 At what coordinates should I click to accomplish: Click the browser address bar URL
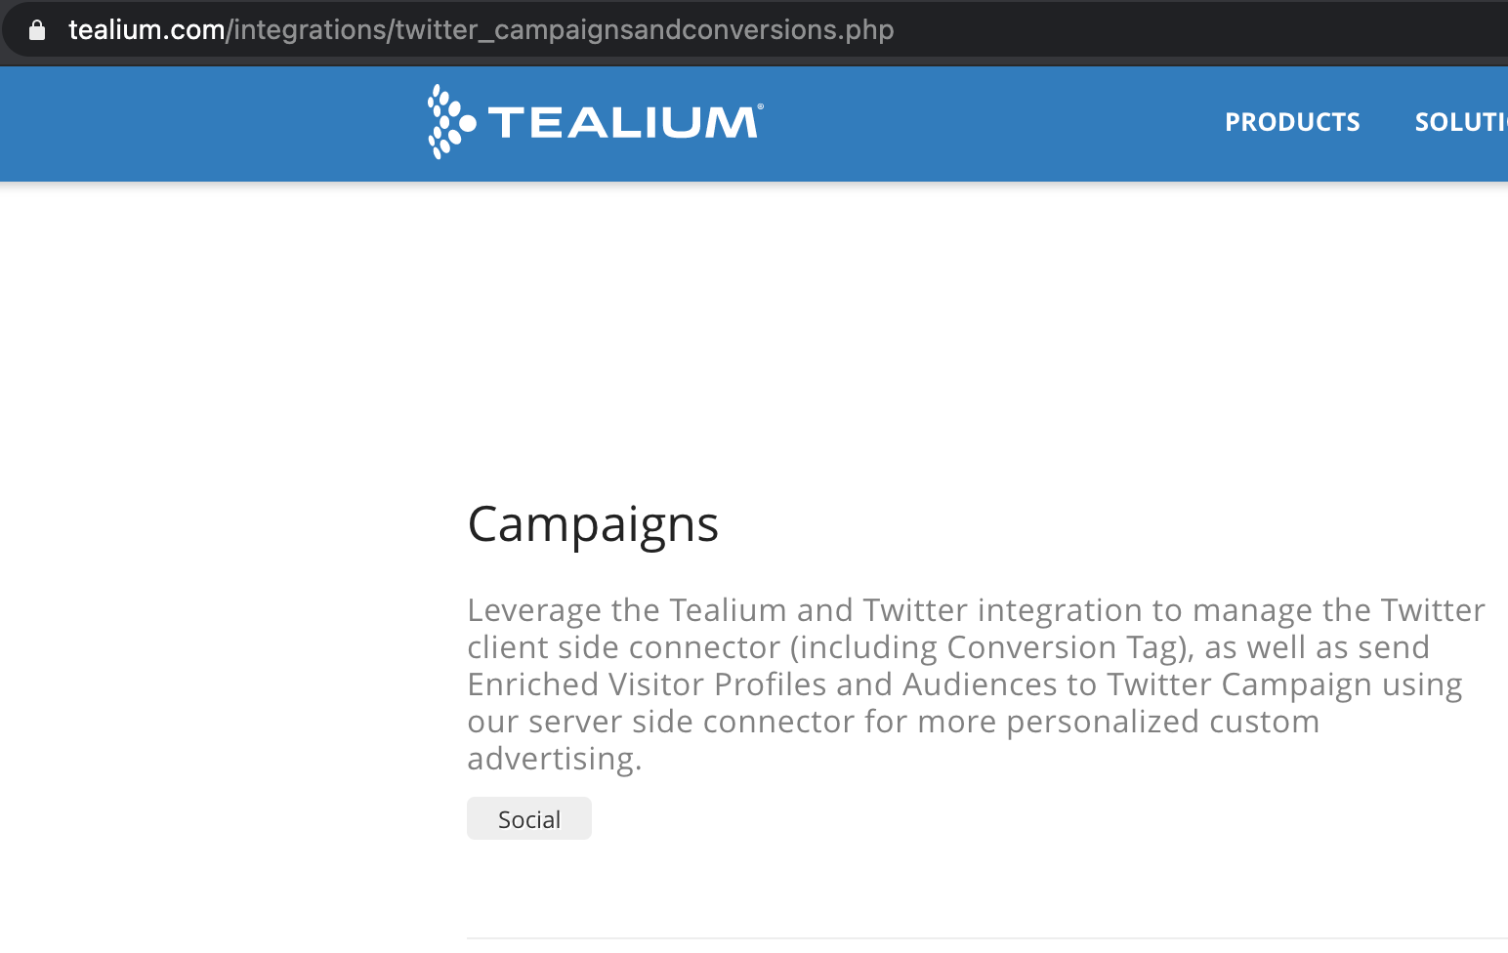[x=482, y=30]
